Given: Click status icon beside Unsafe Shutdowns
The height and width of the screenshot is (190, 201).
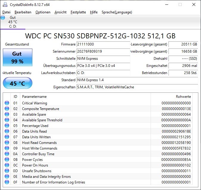Looking at the screenshot, I should coord(7,171).
